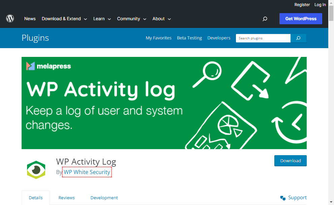Click the WordPress logo icon
The height and width of the screenshot is (205, 334).
10,19
